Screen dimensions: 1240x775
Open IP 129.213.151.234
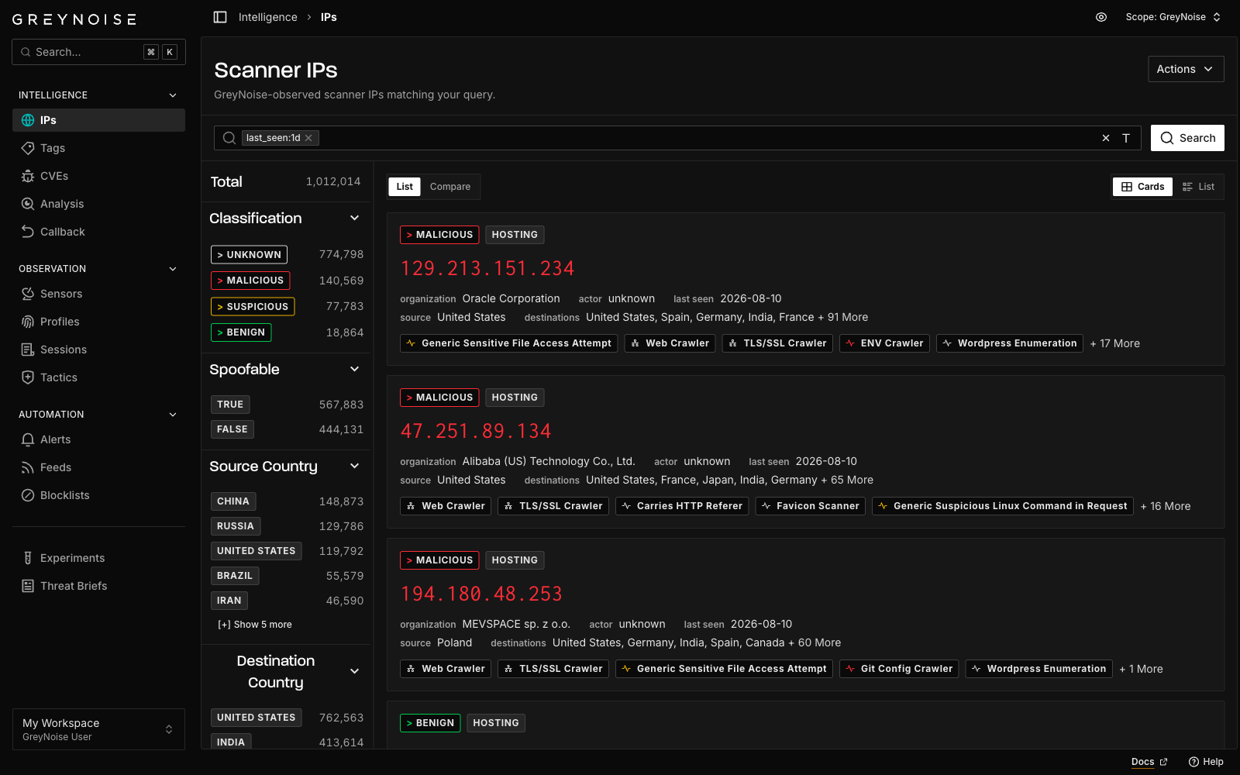487,268
